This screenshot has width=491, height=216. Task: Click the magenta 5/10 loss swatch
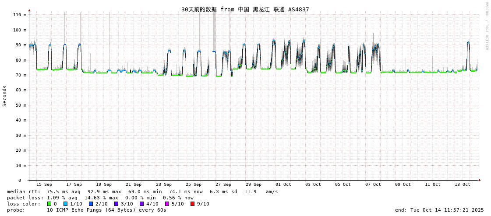coord(167,204)
